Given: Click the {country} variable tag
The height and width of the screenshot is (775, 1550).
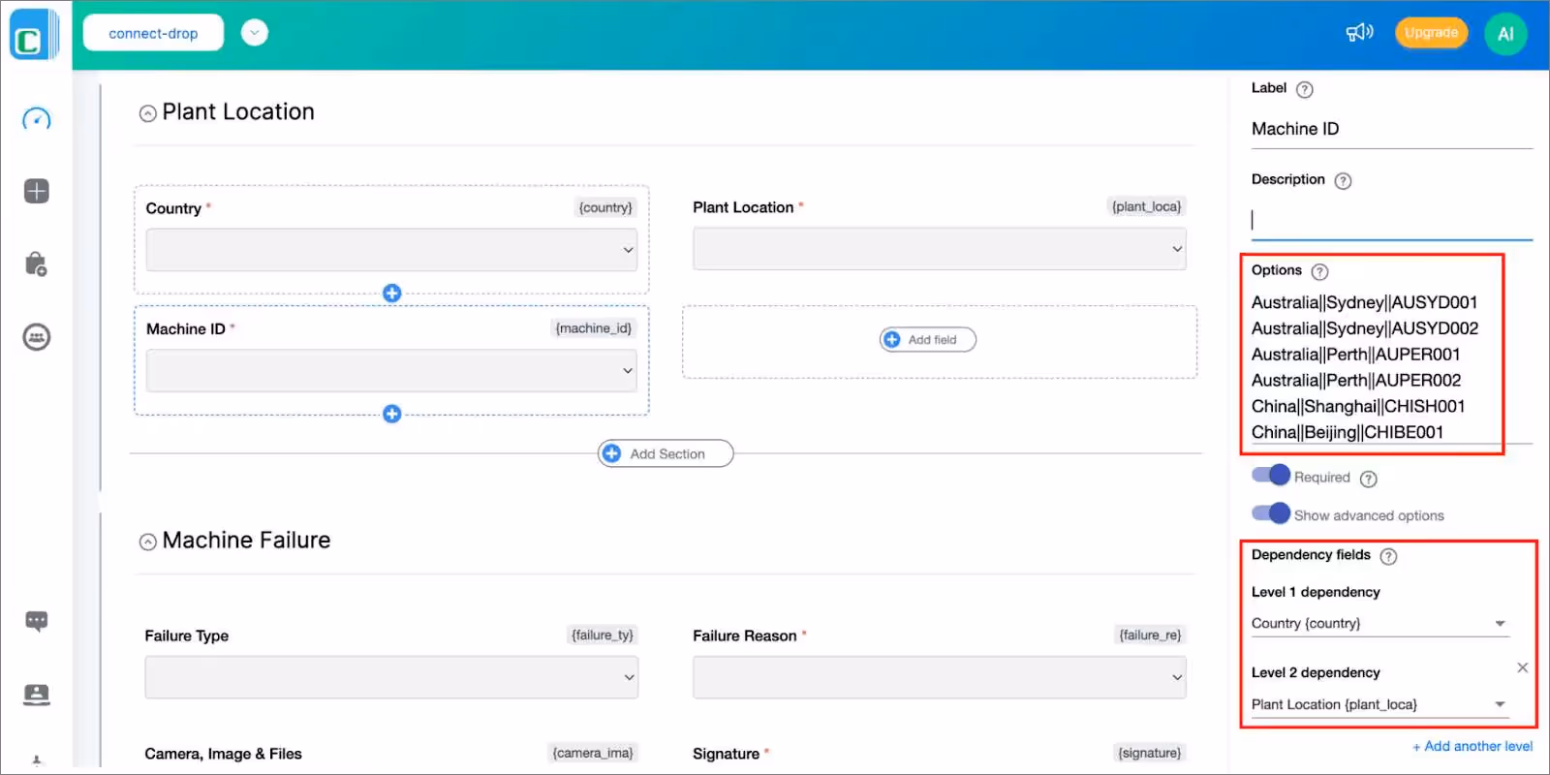Looking at the screenshot, I should point(605,207).
